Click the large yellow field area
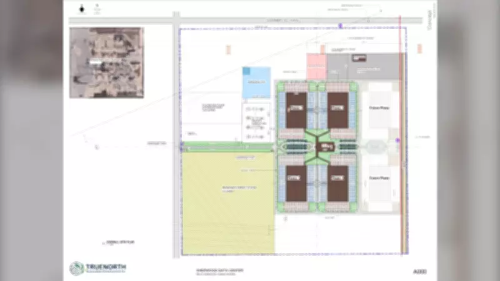Image resolution: width=500 pixels, height=281 pixels. (x=228, y=203)
